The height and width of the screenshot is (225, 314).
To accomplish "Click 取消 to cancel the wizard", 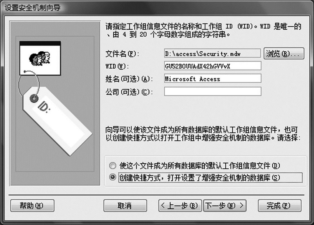I will 125,206.
